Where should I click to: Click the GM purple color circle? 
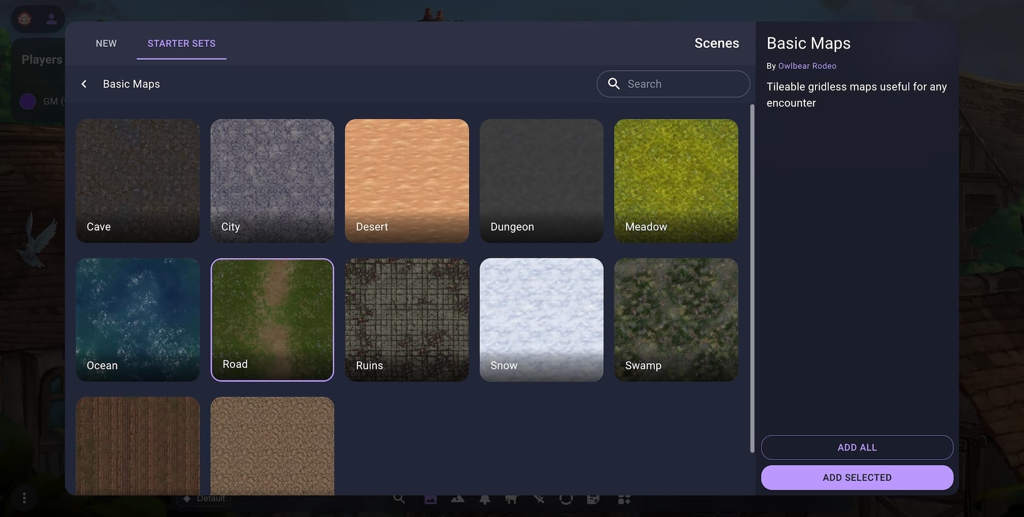(28, 101)
